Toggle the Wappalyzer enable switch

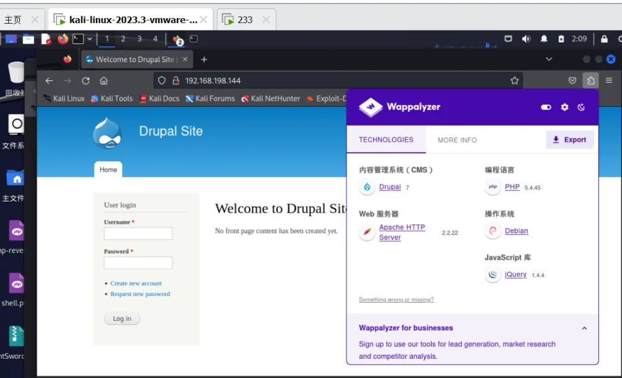coord(546,107)
